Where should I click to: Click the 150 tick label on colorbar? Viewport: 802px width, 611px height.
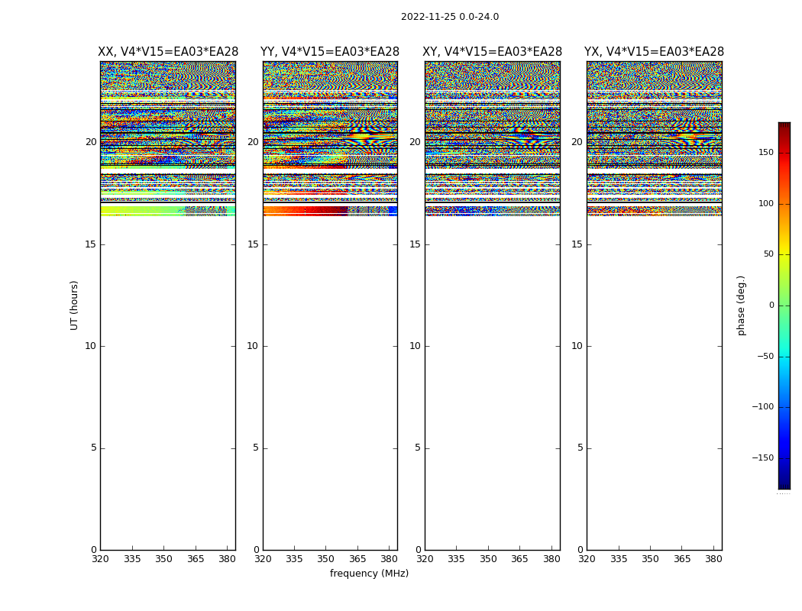(x=765, y=152)
